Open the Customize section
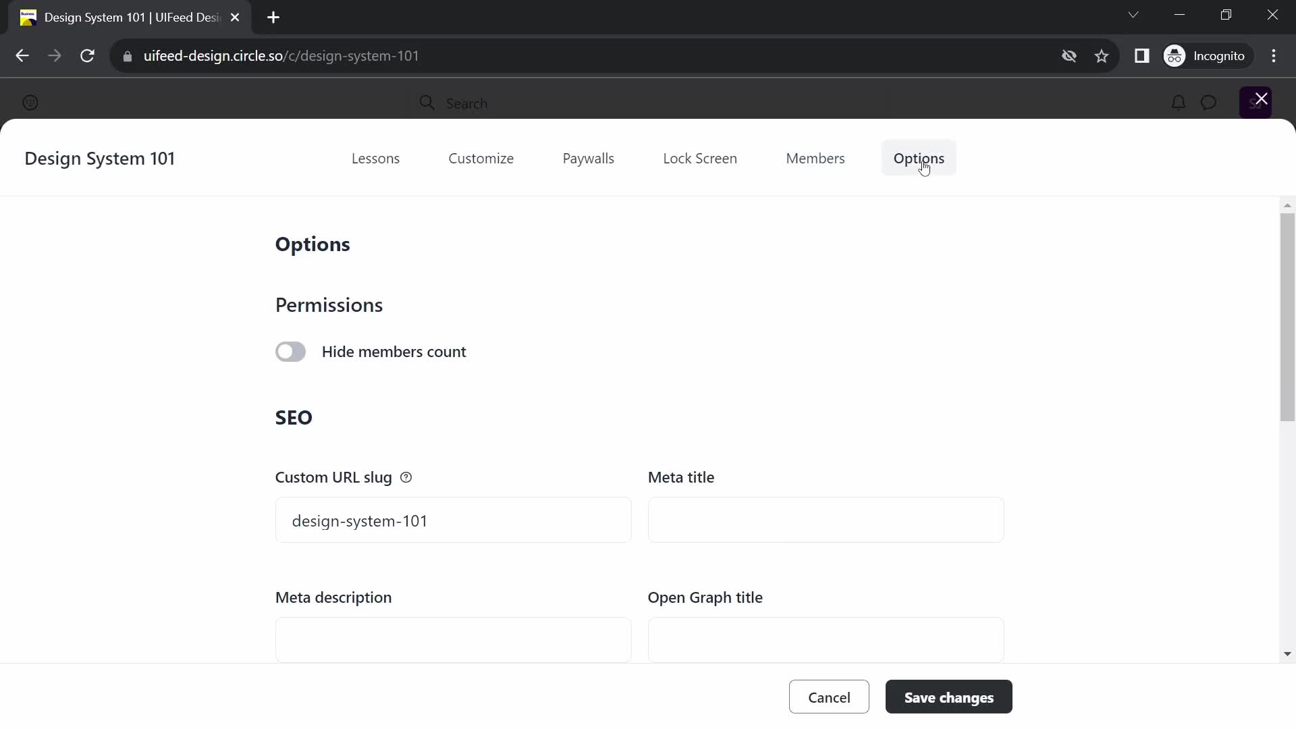Screen dimensions: 1296x729 point(481,159)
